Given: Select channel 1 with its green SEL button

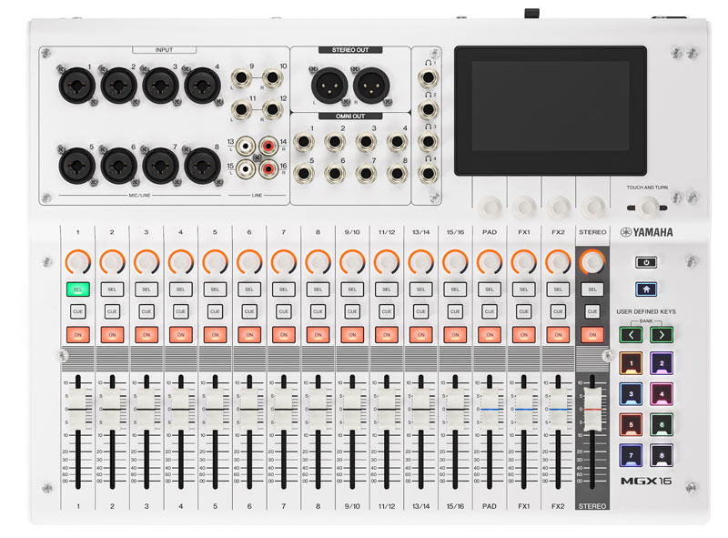Looking at the screenshot, I should coord(78,289).
